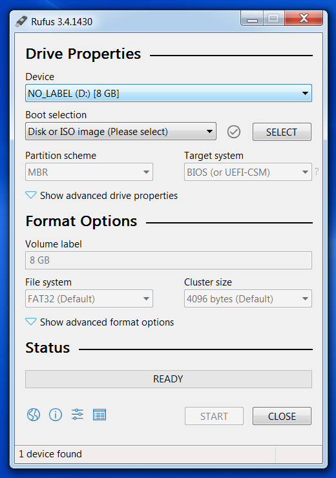Click the checksum checkmark icon
Viewport: 336px width, 478px height.
[234, 132]
